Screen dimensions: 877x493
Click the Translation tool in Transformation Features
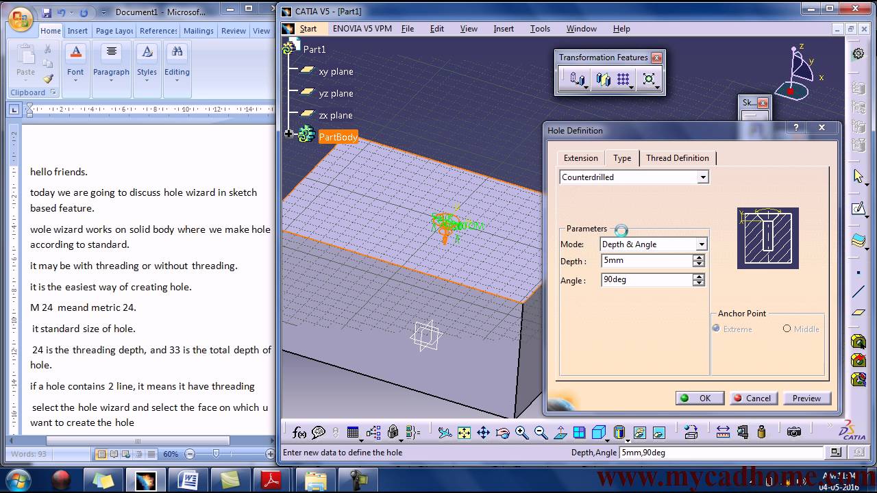(578, 79)
